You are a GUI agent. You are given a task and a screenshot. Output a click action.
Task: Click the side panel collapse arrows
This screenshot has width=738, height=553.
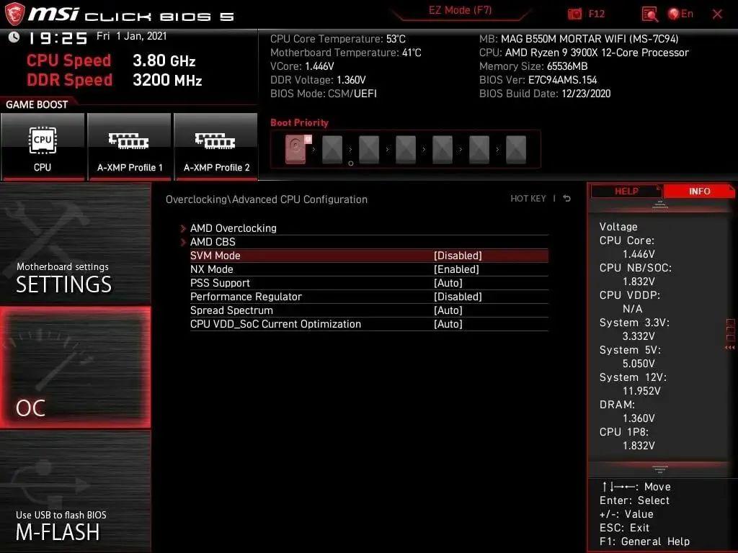coord(729,348)
